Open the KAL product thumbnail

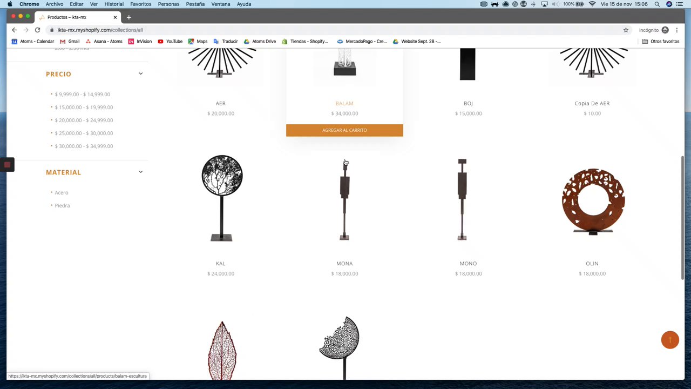221,198
